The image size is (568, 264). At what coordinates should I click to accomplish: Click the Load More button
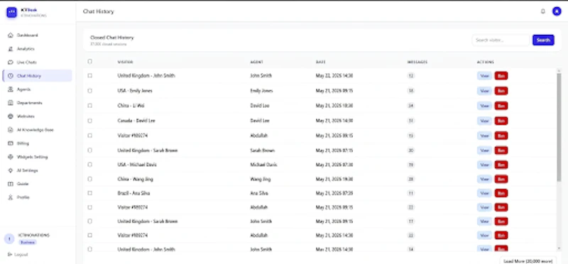528,260
